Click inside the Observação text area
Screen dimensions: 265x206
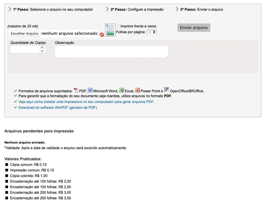[112, 52]
